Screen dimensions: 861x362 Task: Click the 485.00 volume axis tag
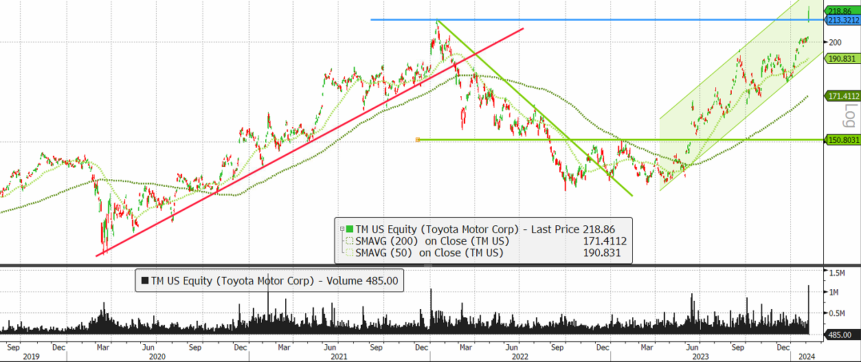click(x=842, y=335)
